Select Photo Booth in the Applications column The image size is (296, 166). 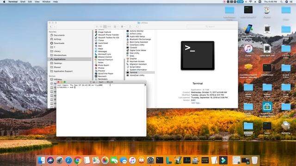click(x=104, y=65)
